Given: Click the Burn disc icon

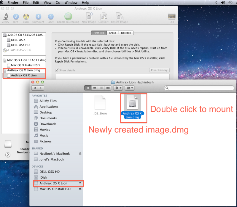Looking at the screenshot, I should click(26, 17).
